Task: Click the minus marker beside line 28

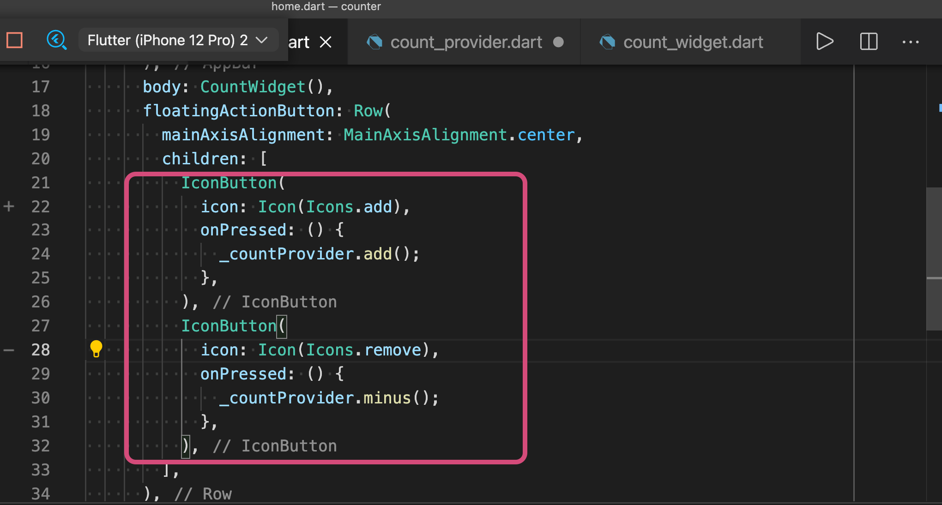Action: pos(9,350)
